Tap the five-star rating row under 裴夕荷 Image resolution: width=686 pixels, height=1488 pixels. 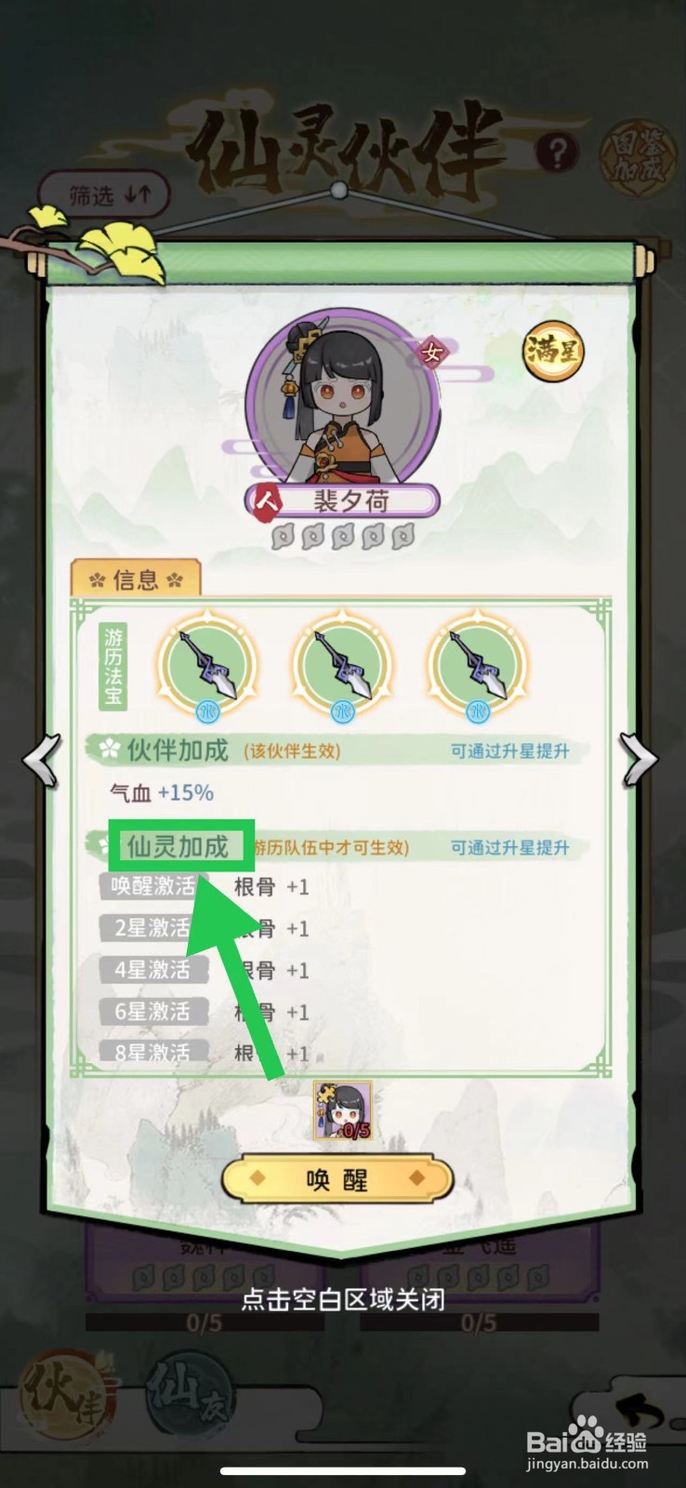pyautogui.click(x=343, y=537)
